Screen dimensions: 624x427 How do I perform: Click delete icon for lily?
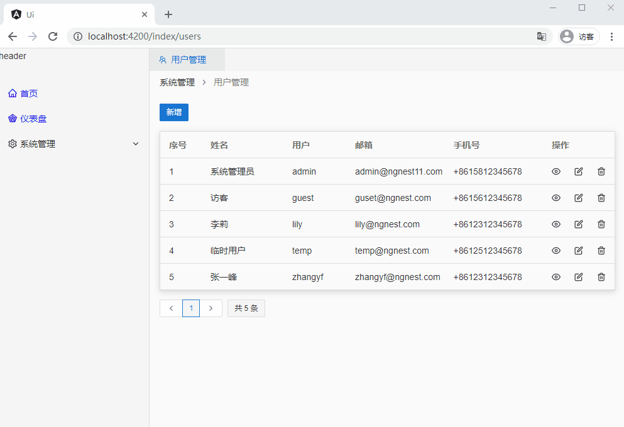(x=601, y=224)
